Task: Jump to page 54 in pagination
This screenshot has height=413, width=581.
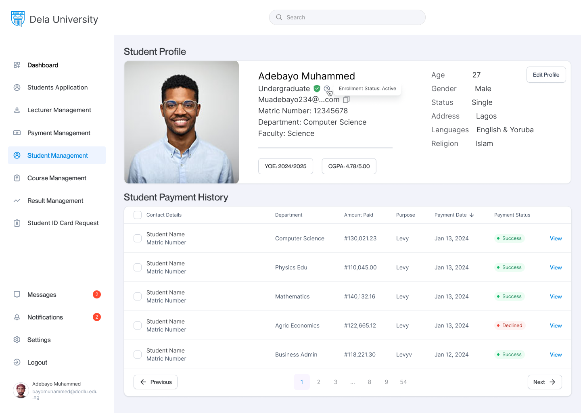Action: 403,382
